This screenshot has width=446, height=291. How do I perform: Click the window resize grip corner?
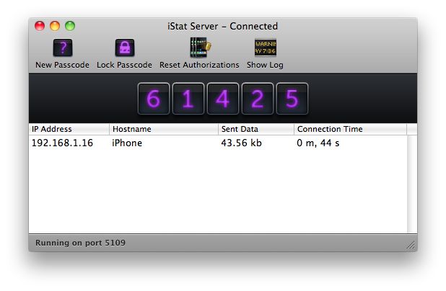tap(411, 245)
